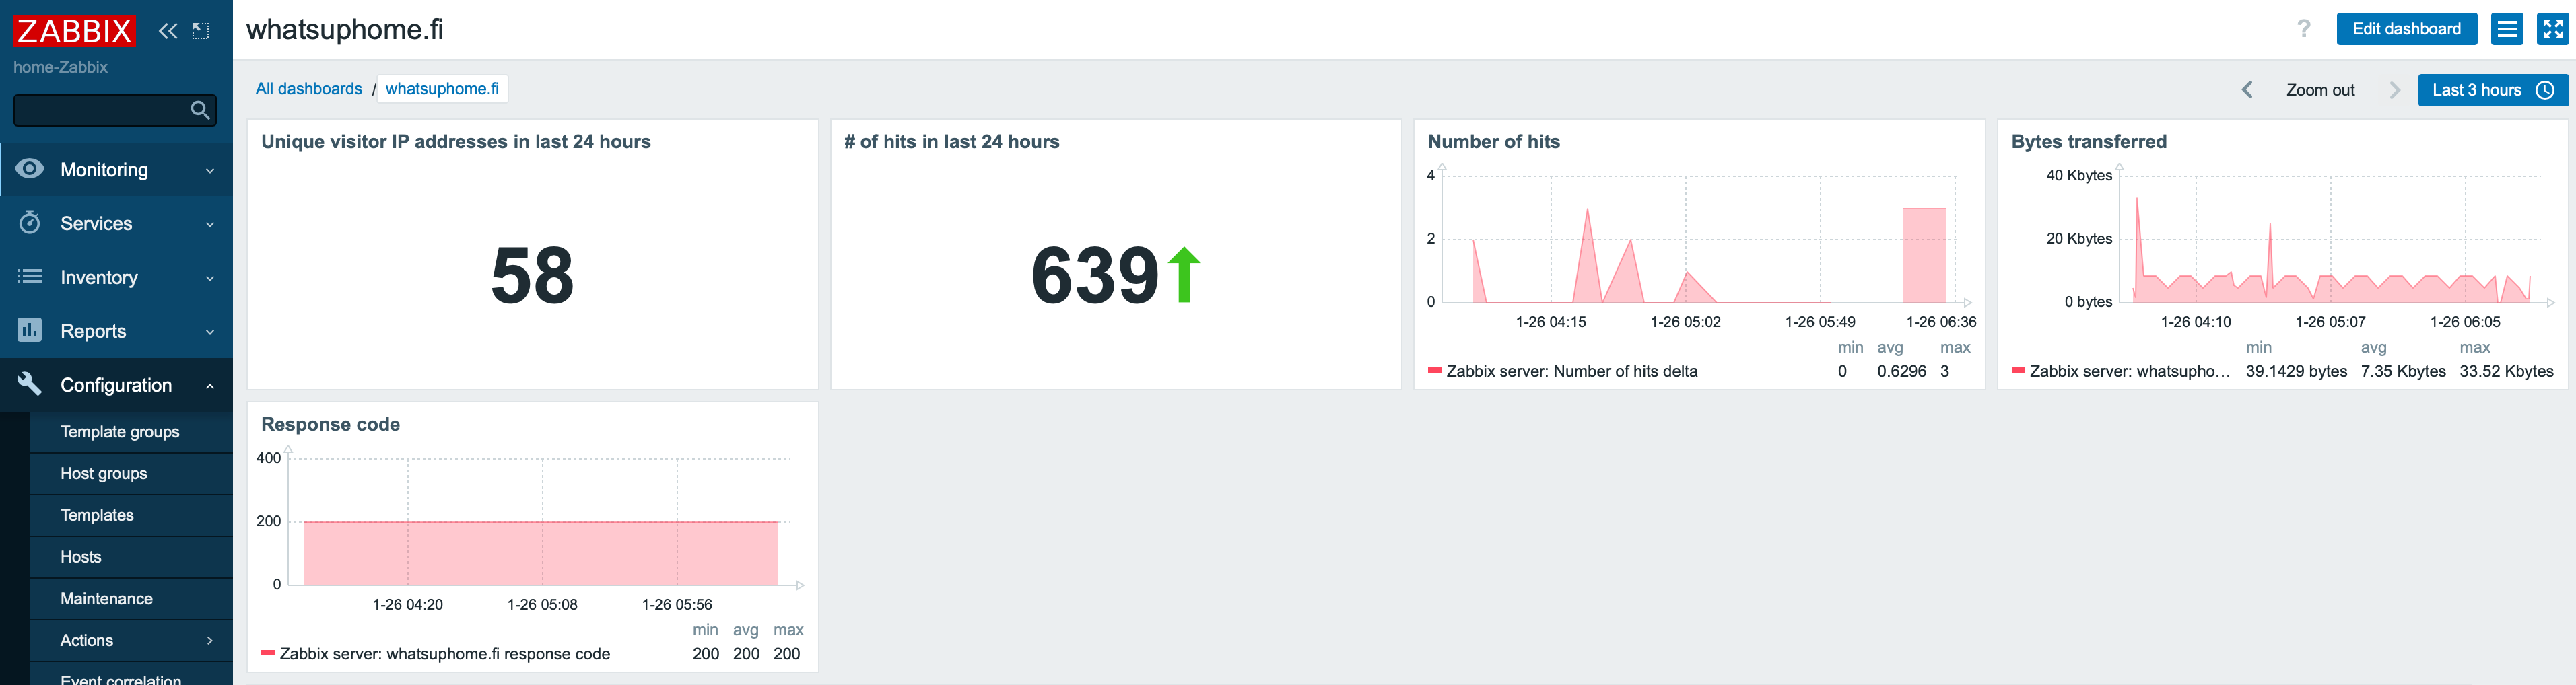Viewport: 2576px width, 685px height.
Task: Click the red Number of hits legend swatch
Action: click(x=1435, y=371)
